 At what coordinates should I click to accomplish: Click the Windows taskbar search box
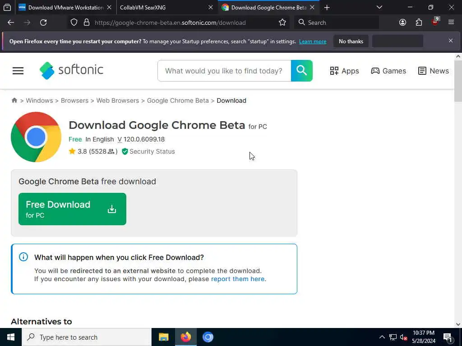click(x=86, y=337)
